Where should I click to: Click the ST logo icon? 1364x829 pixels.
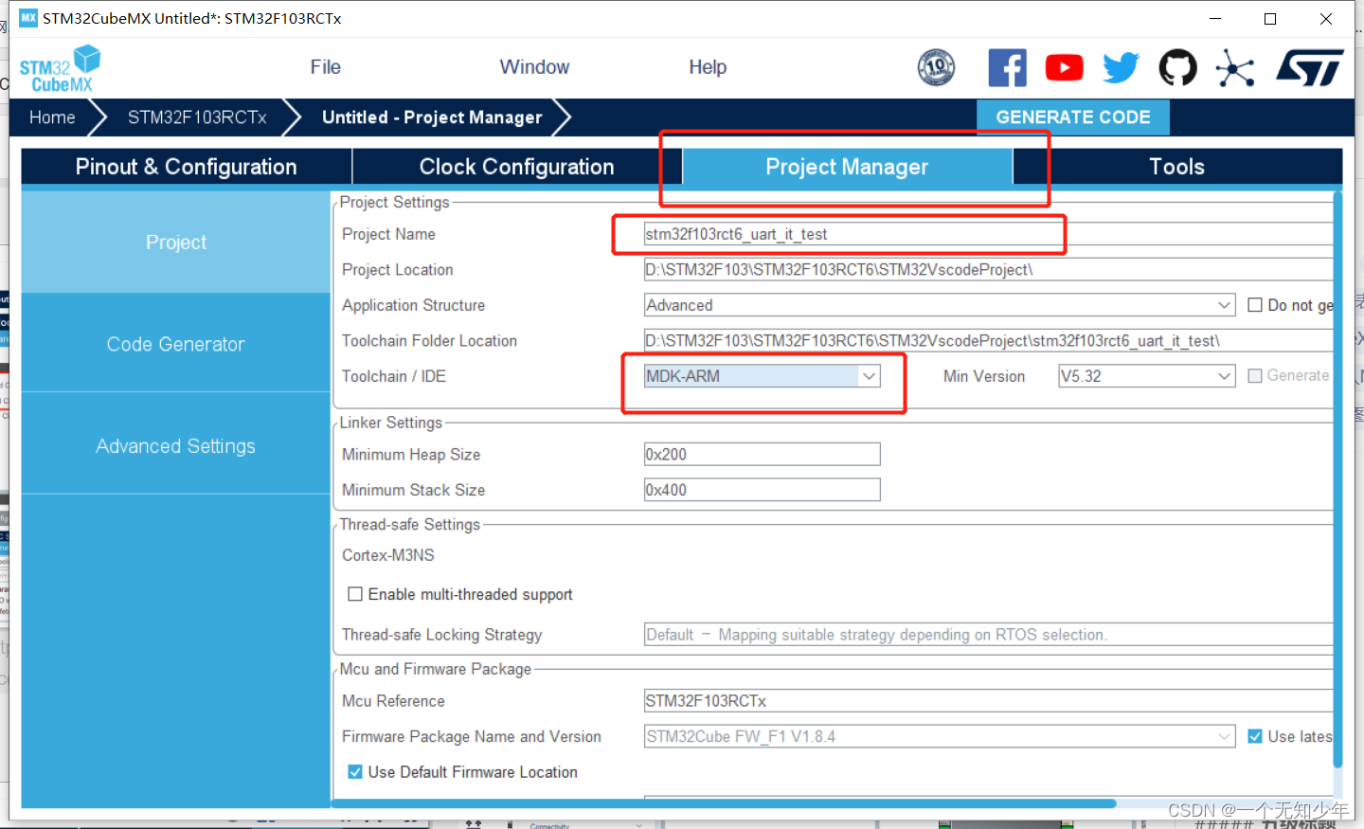[x=1310, y=67]
